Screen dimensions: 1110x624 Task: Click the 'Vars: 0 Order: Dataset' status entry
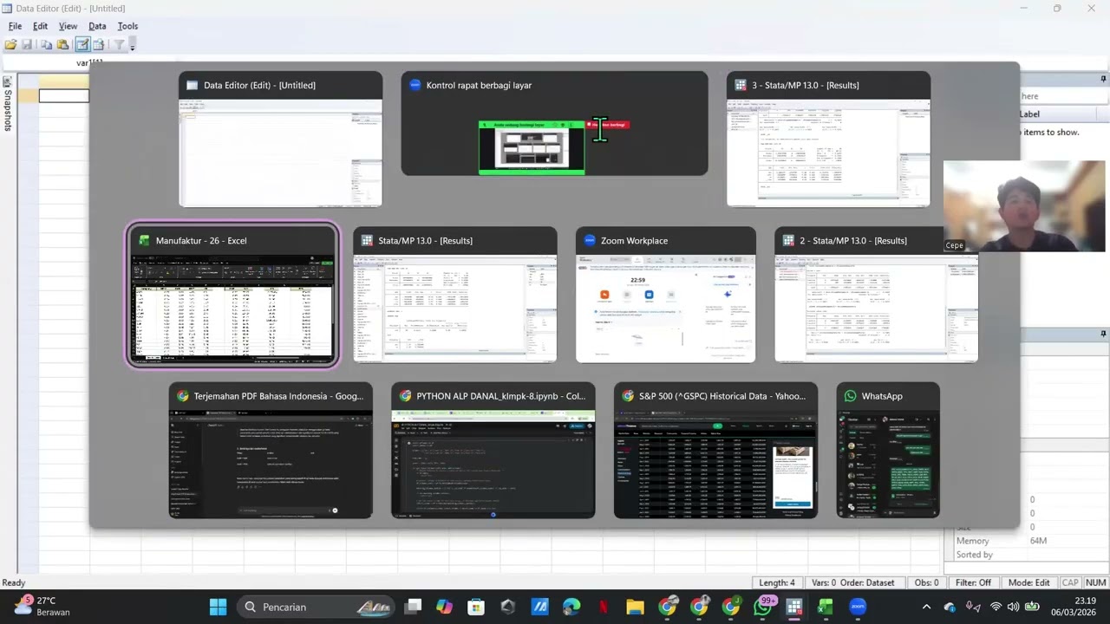[x=854, y=582]
